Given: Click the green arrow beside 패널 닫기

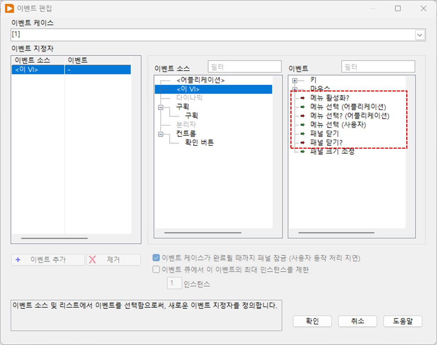Looking at the screenshot, I should pos(303,134).
